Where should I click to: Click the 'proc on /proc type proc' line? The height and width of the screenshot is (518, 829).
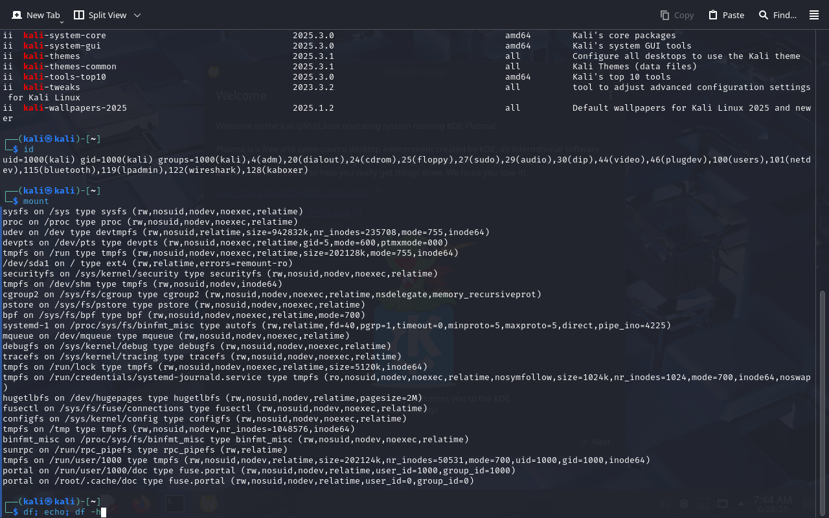point(150,222)
